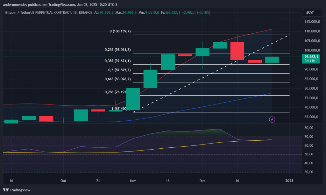Click the 3d 11h countdown label
Image resolution: width=326 pixels, height=195 pixels.
[x=310, y=61]
